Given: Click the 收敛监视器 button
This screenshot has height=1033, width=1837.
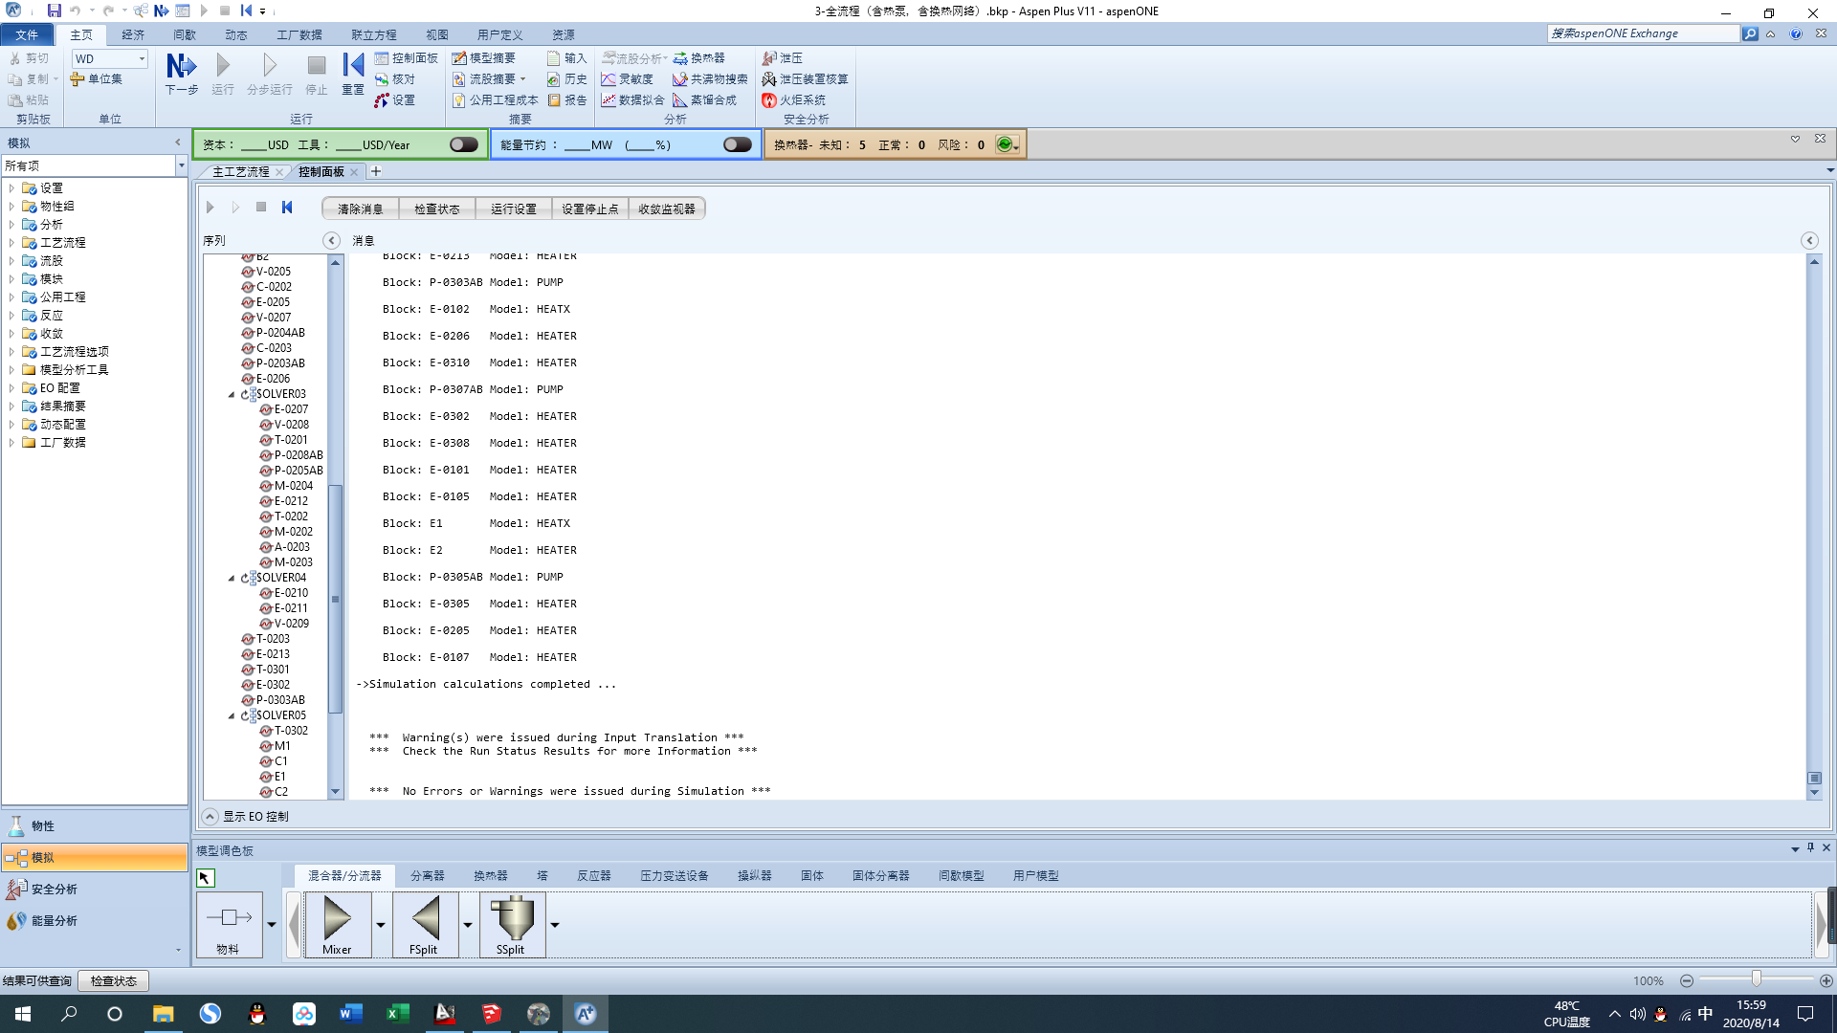Looking at the screenshot, I should [x=666, y=209].
